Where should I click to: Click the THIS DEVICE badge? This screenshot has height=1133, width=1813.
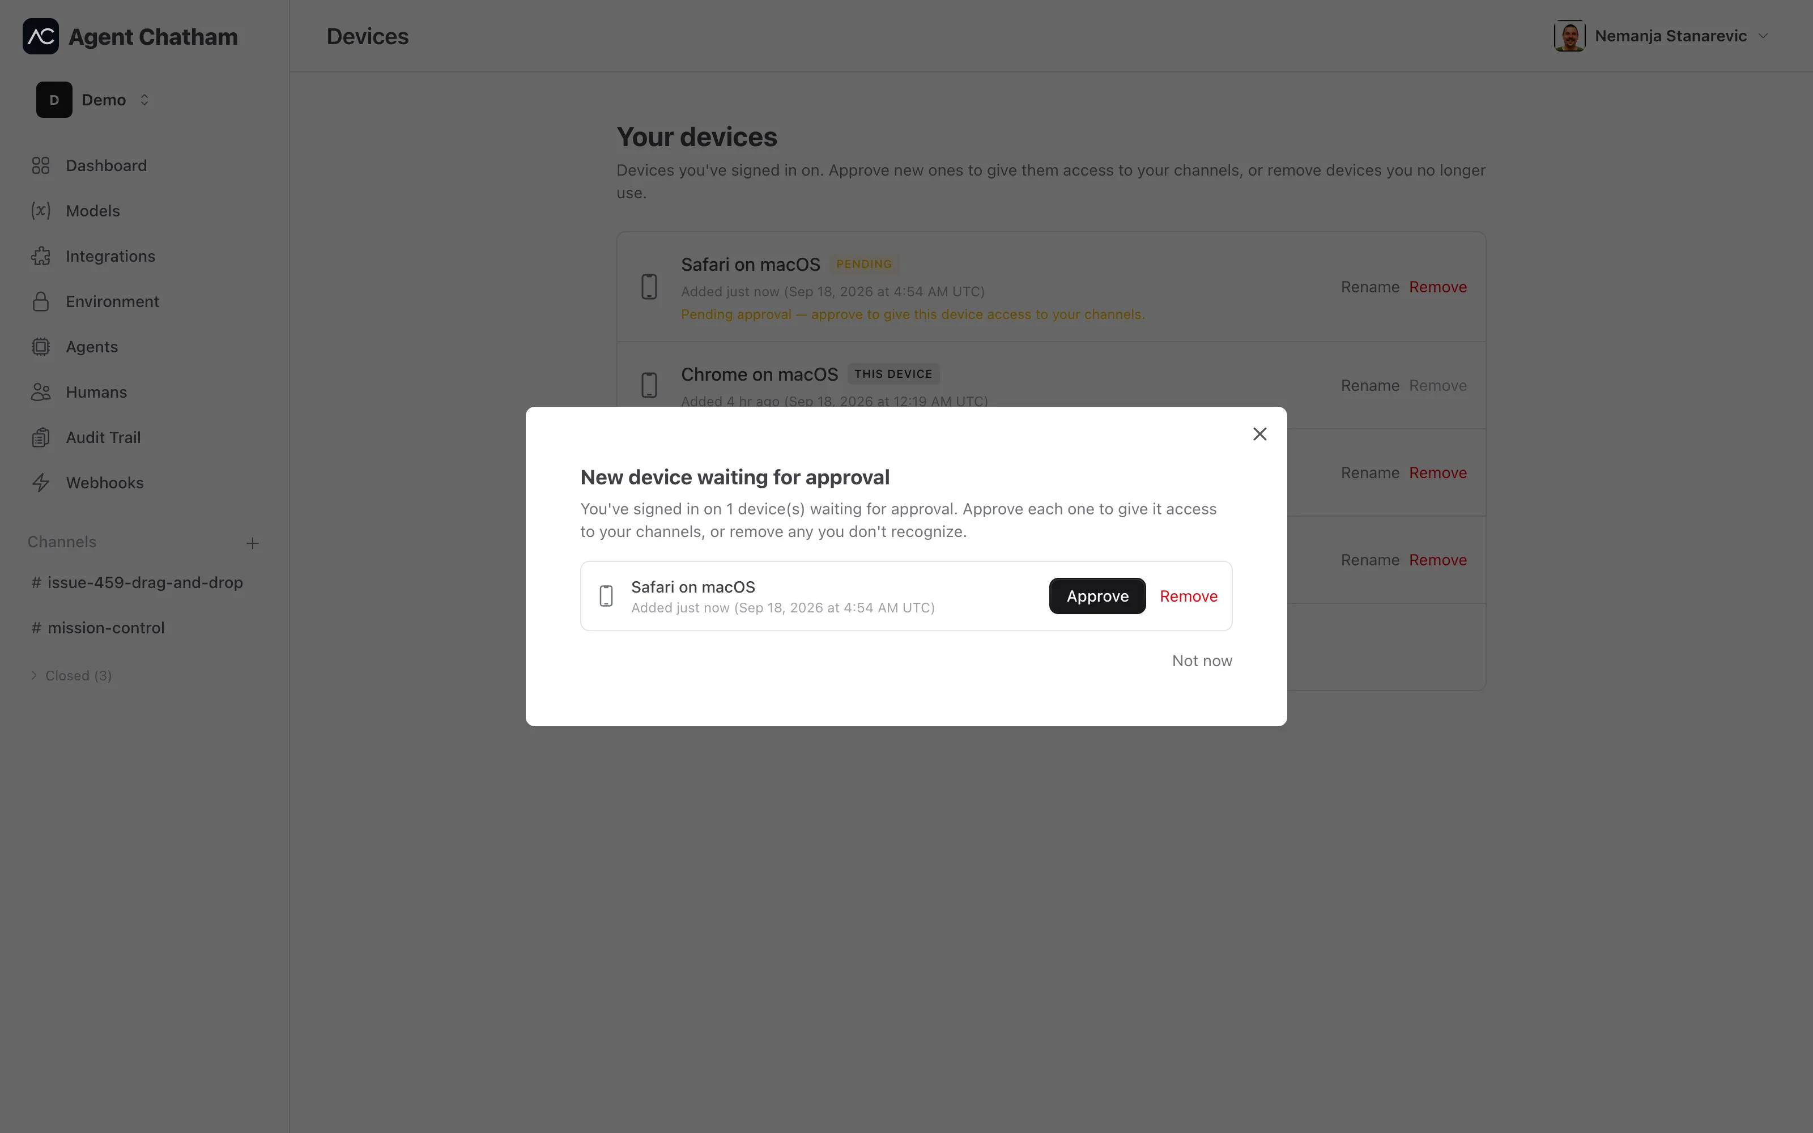pos(893,374)
